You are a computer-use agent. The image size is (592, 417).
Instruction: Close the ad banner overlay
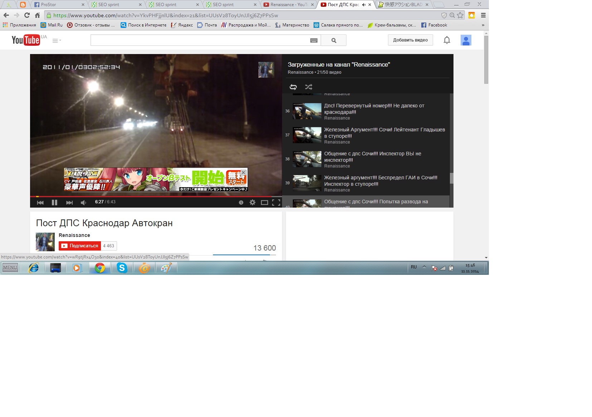[x=243, y=172]
